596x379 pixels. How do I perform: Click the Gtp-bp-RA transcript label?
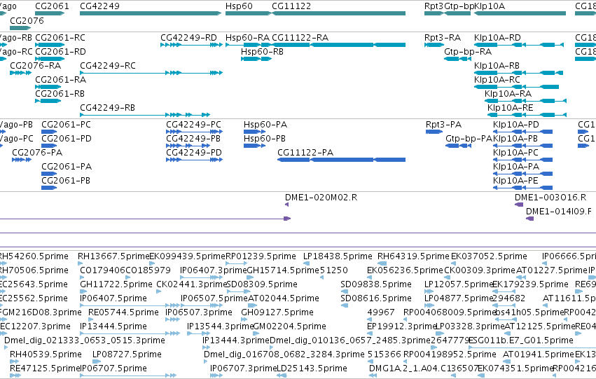coord(468,52)
